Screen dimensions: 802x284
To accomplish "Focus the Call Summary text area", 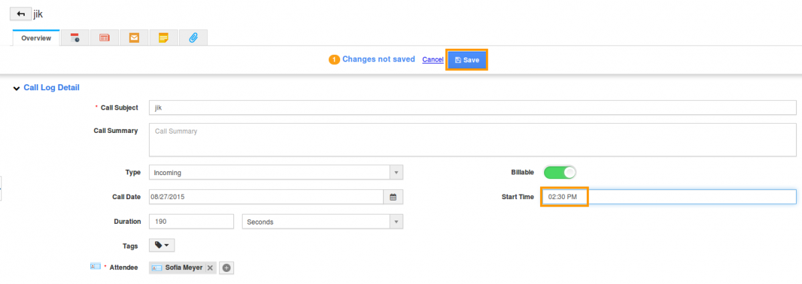I will point(473,140).
